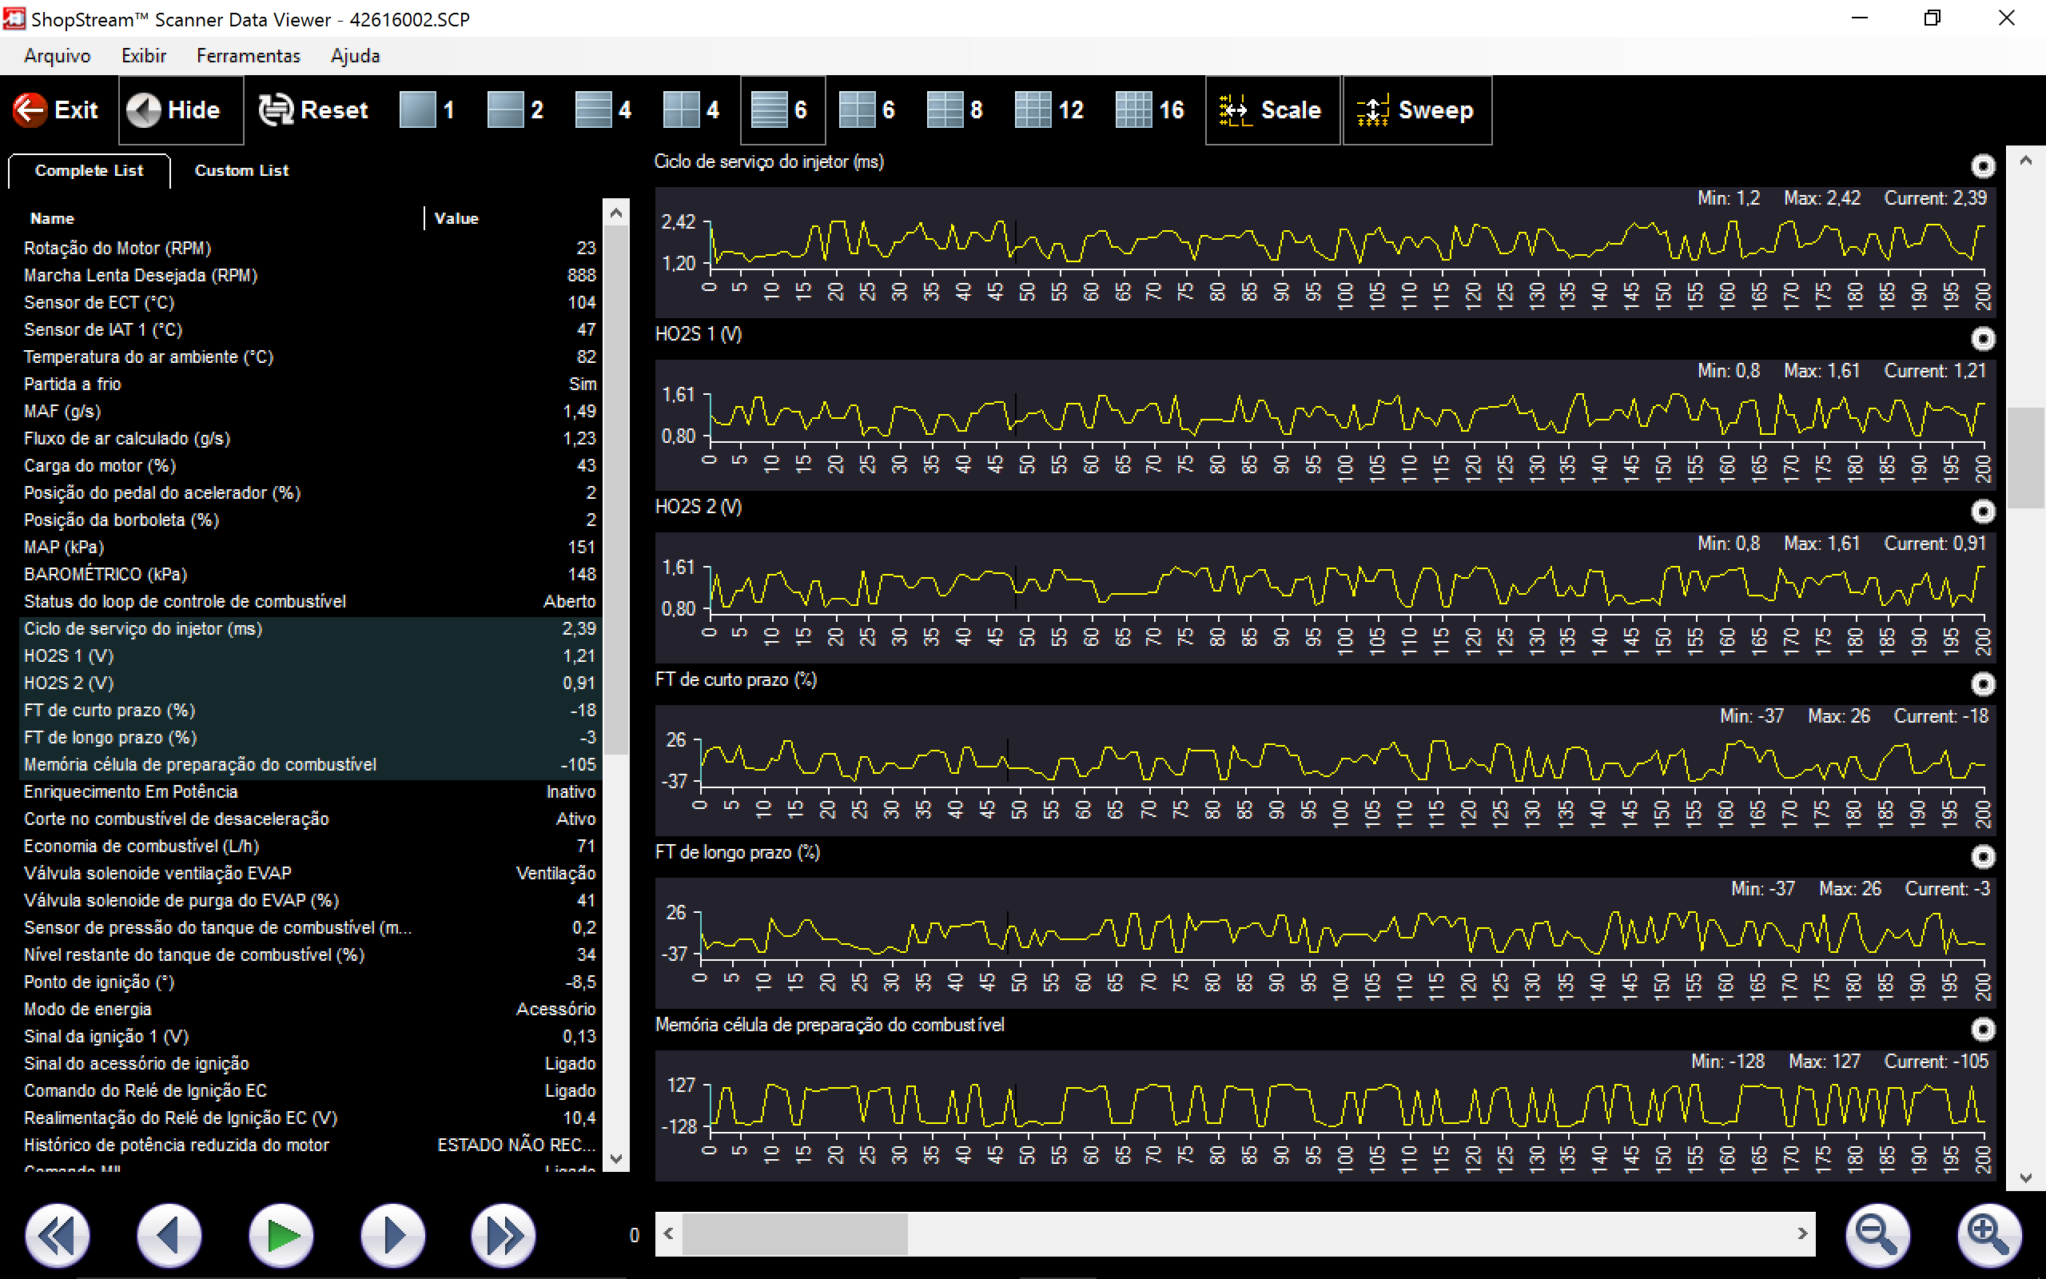This screenshot has height=1279, width=2046.
Task: Skip to the end of recording
Action: [503, 1236]
